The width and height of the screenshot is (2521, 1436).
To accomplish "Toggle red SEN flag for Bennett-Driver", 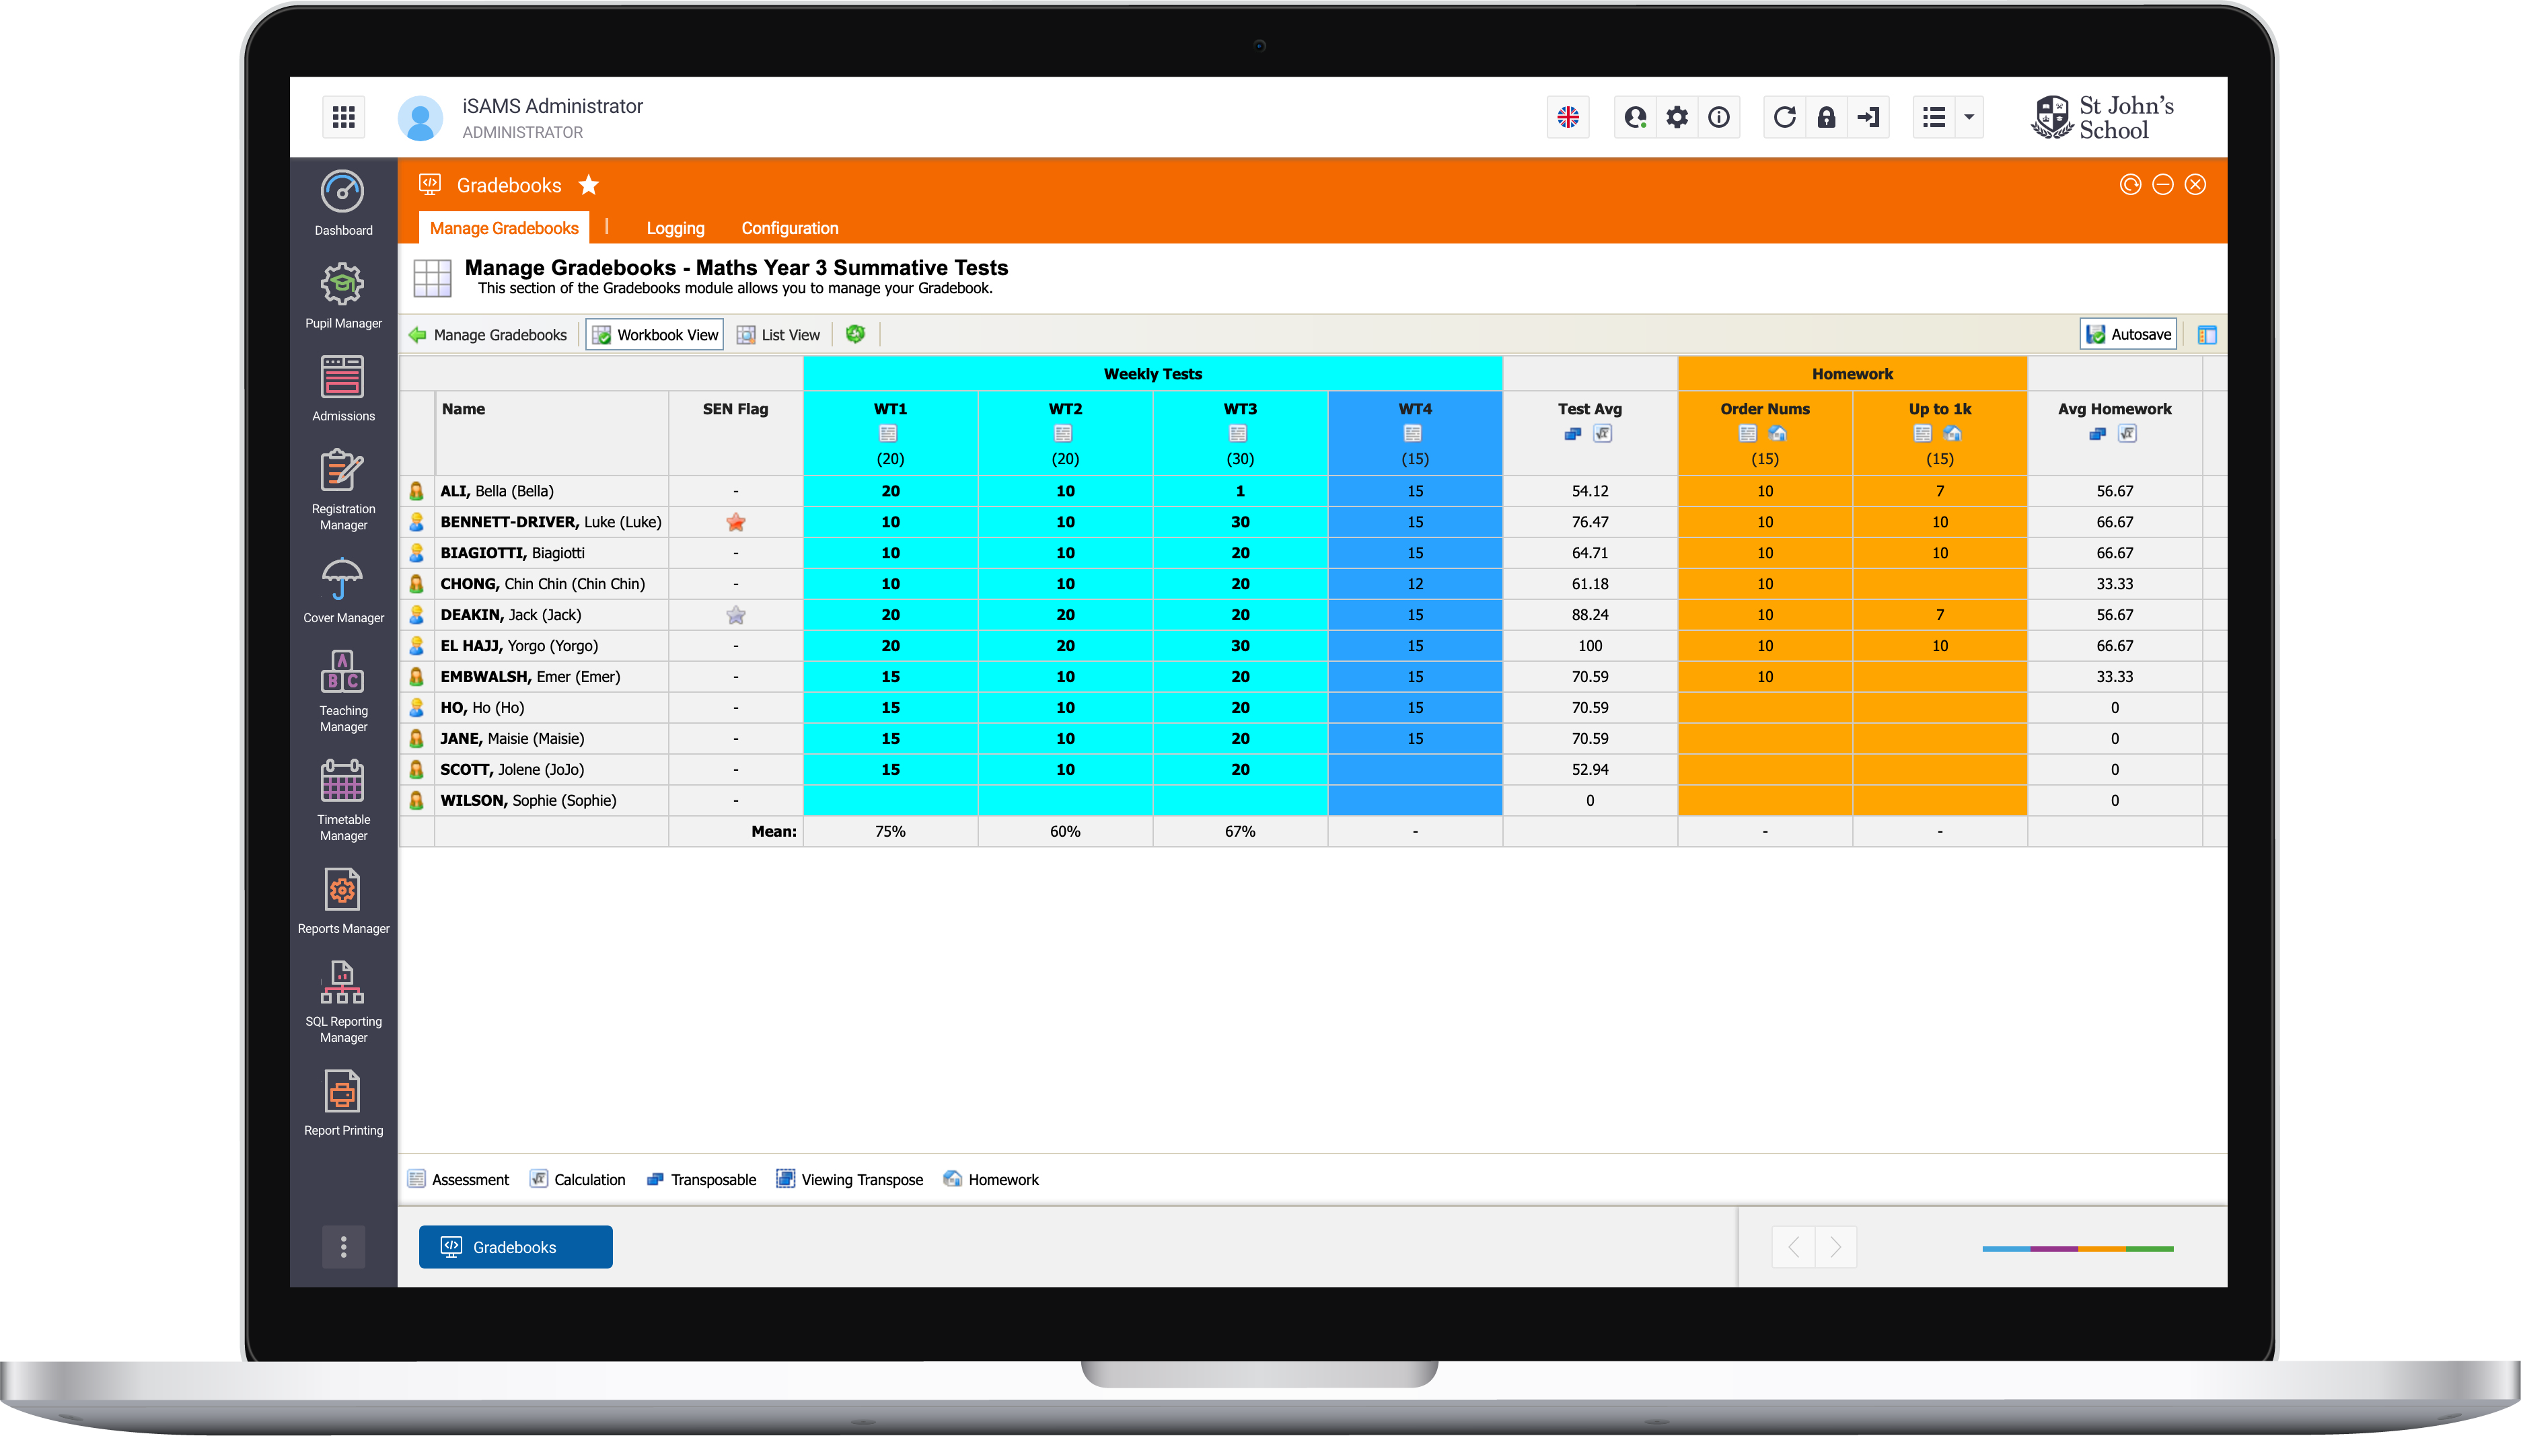I will pos(736,522).
